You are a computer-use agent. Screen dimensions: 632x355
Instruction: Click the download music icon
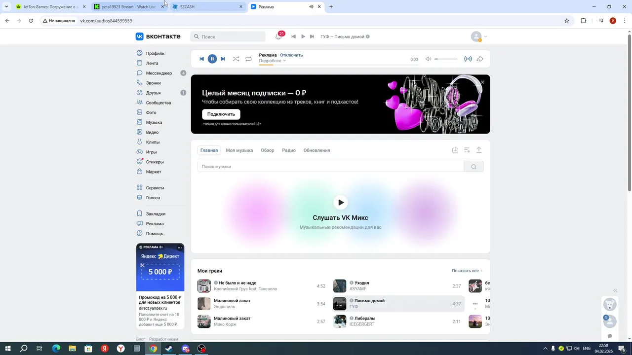click(455, 150)
